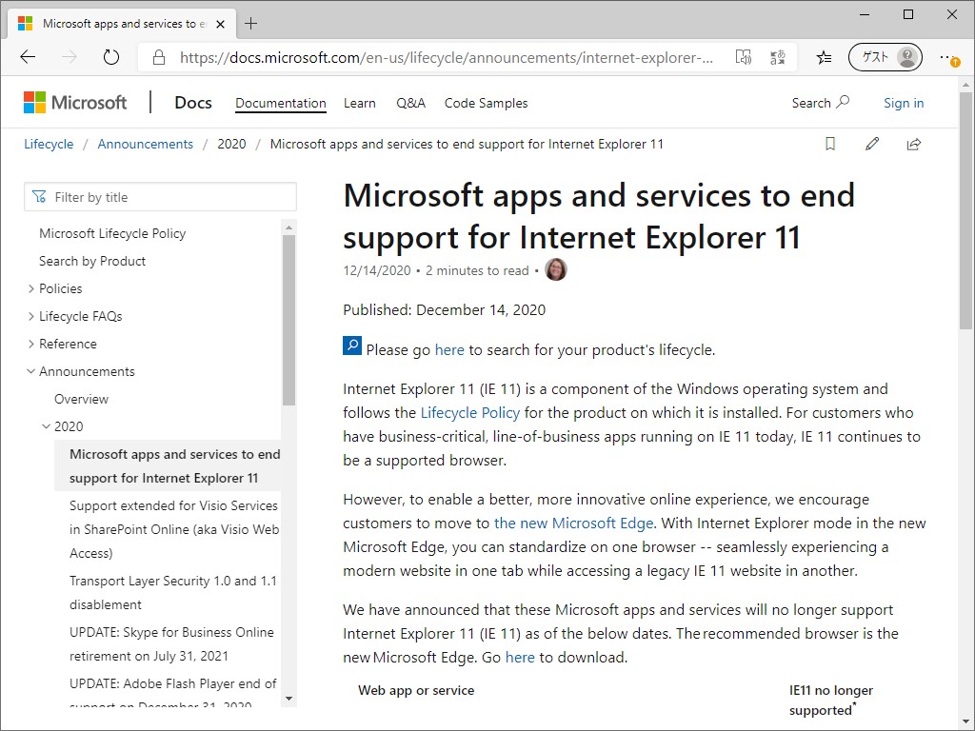This screenshot has height=731, width=975.
Task: Toggle the favorites star in the browser toolbar
Action: coord(824,57)
